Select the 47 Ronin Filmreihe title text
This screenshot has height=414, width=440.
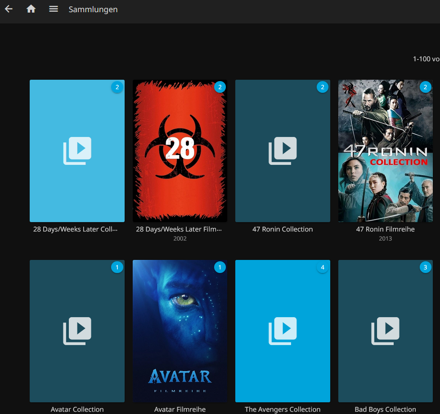385,229
